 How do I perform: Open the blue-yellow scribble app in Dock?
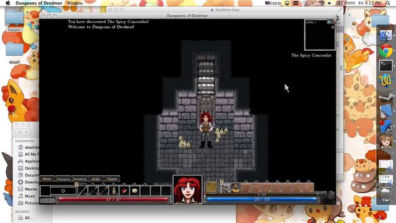pos(385,81)
